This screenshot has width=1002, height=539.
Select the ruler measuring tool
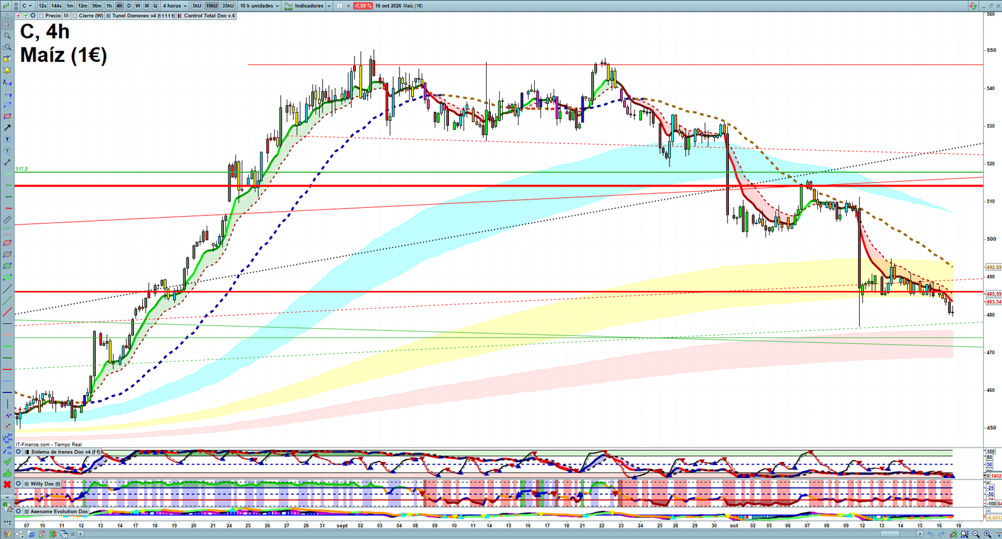(x=8, y=220)
